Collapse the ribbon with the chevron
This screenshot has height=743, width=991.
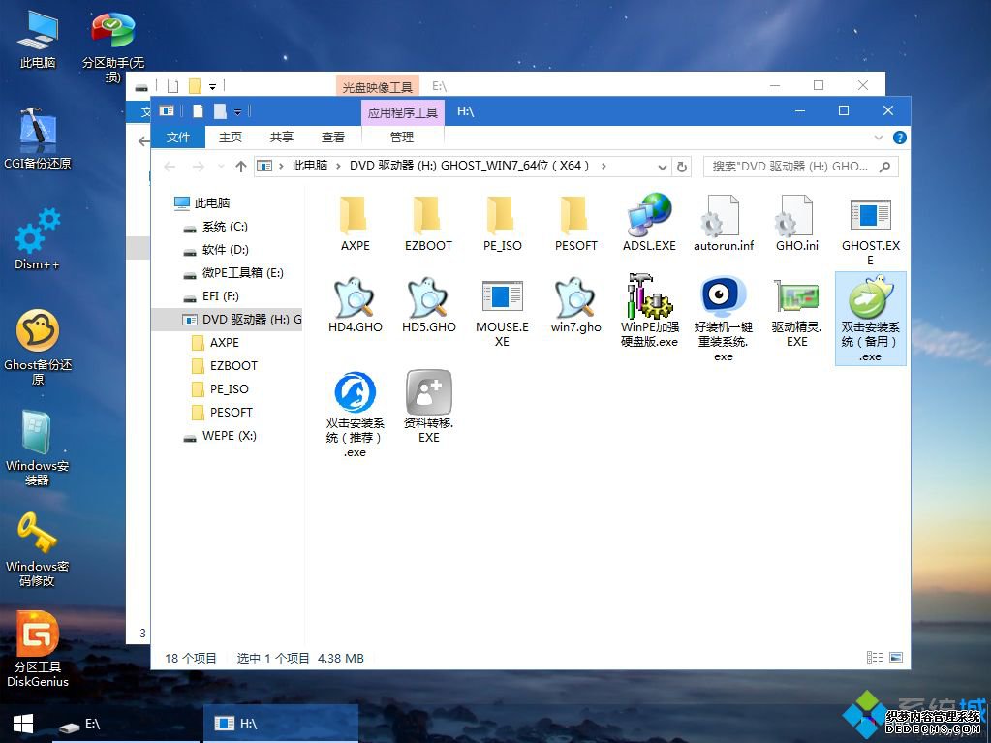(879, 137)
